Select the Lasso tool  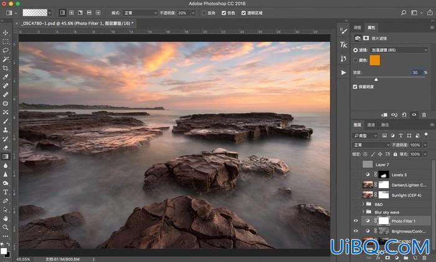[5, 50]
